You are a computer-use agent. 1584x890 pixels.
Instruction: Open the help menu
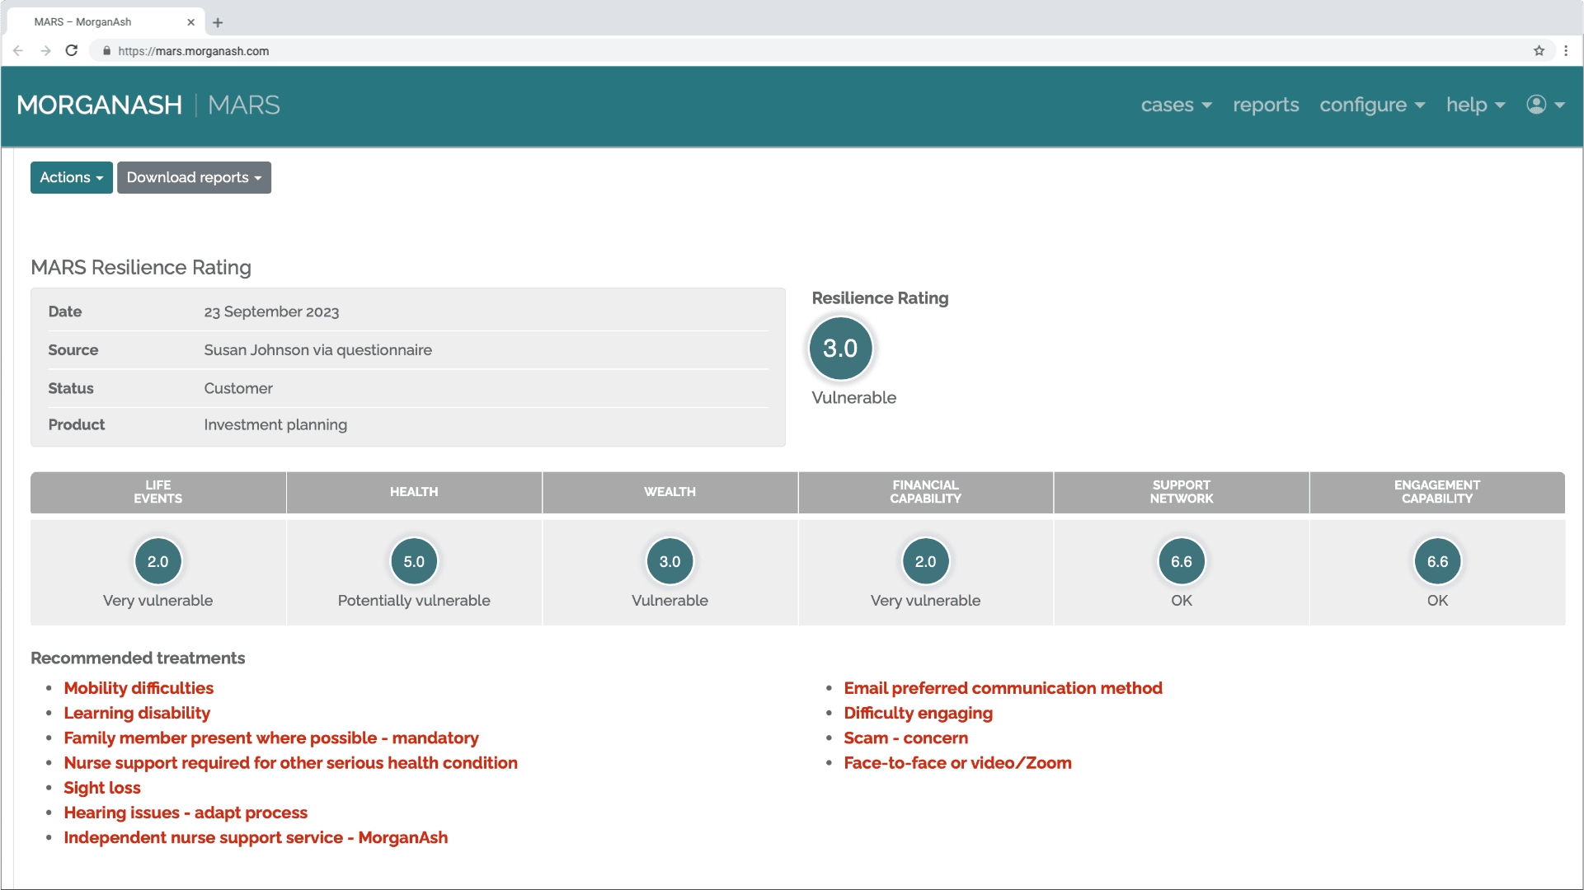(x=1475, y=105)
